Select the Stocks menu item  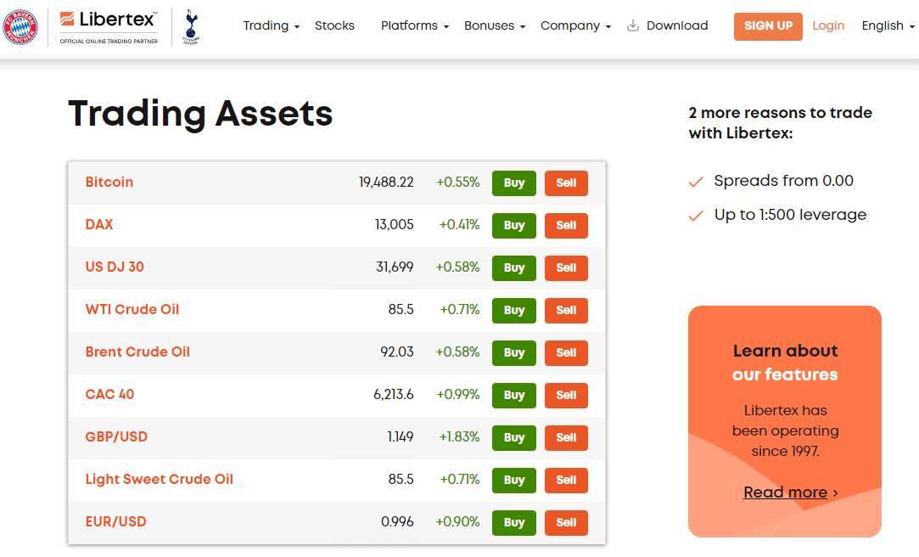point(334,25)
